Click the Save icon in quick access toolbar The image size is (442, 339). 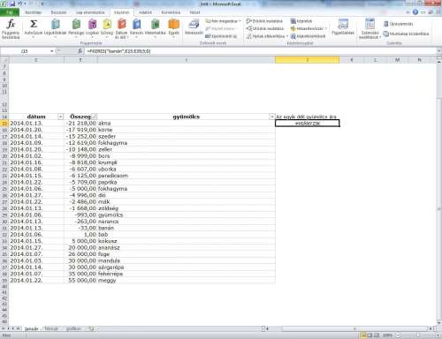12,4
